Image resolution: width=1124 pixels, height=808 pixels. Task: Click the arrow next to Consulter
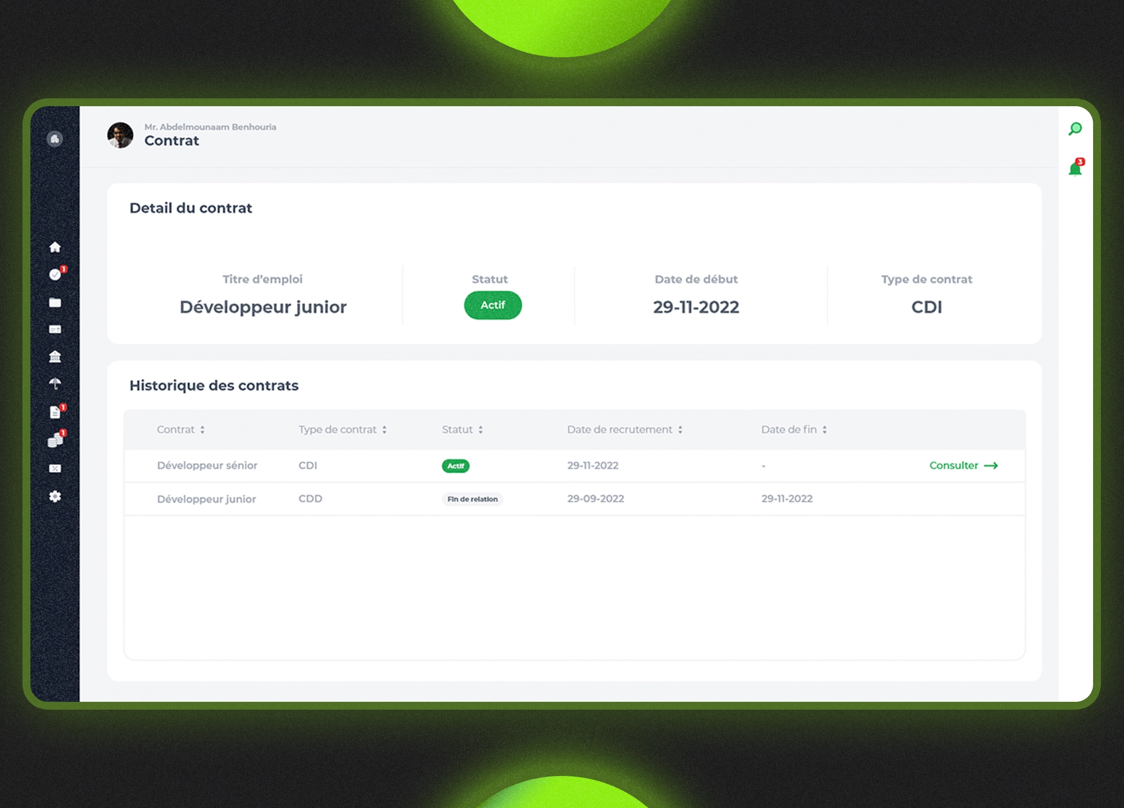(x=991, y=466)
